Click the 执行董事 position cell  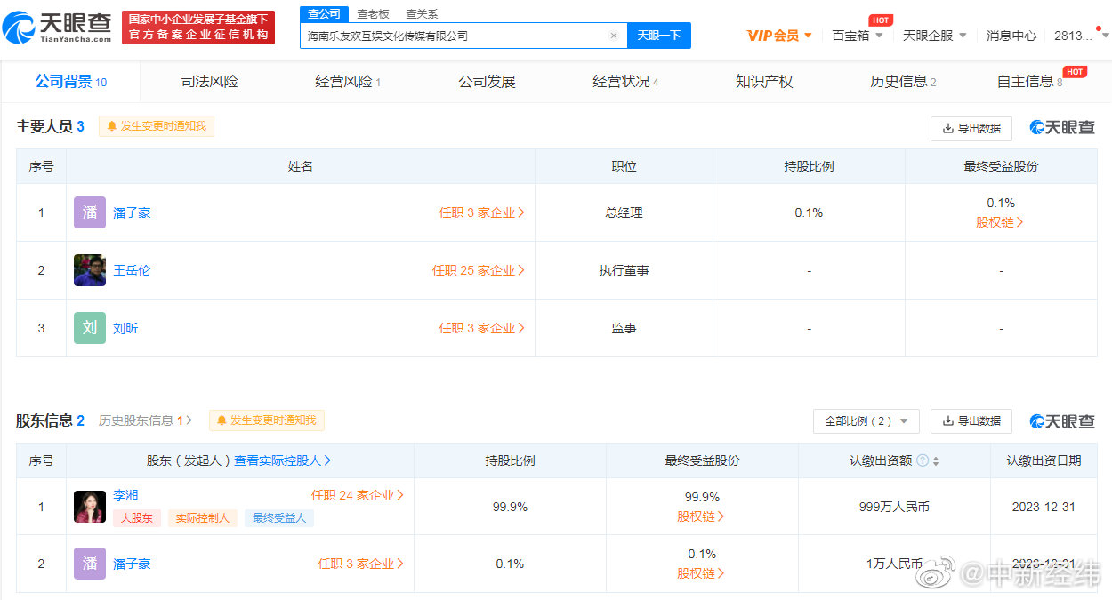pyautogui.click(x=624, y=270)
